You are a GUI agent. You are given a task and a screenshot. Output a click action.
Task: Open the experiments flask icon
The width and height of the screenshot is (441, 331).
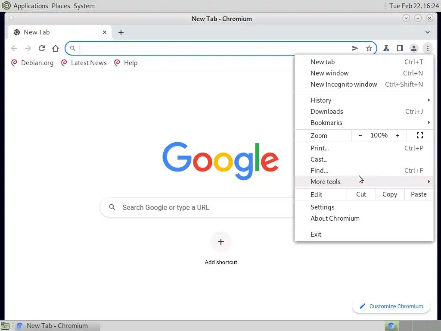(386, 48)
